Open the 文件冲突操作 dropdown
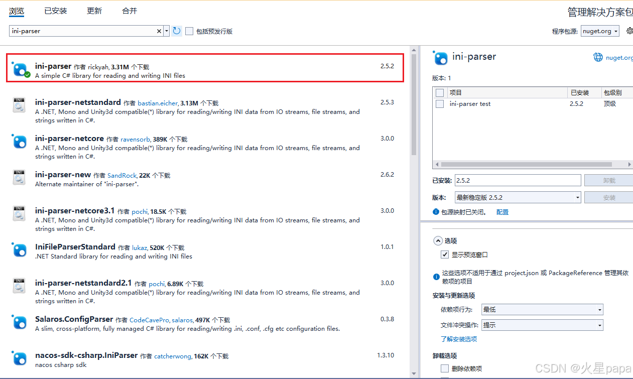633x379 pixels. click(542, 325)
